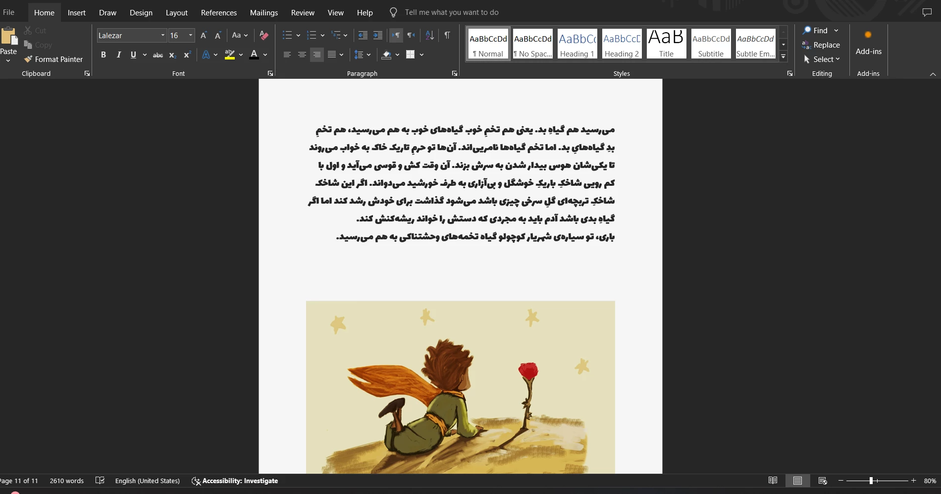Click the 2610 words count
The width and height of the screenshot is (941, 494).
tap(67, 481)
